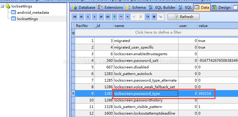Click 'lockscreen.enabledtrustagents' cell

click(146, 54)
